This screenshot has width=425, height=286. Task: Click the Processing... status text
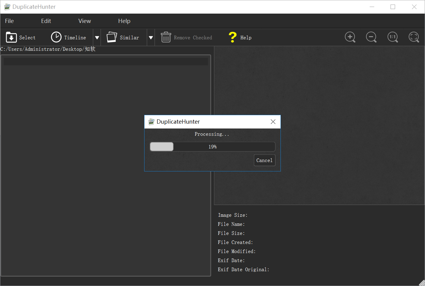click(x=212, y=134)
